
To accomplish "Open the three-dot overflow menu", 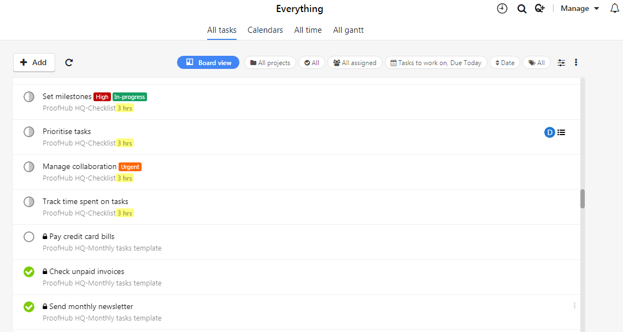I will (576, 62).
